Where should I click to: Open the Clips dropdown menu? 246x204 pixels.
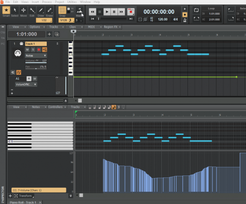[74, 27]
